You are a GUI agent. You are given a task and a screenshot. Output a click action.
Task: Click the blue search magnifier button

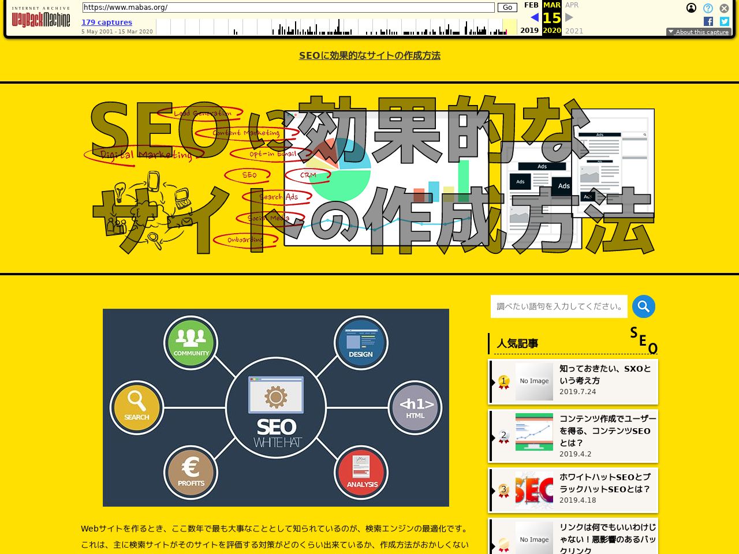(x=643, y=306)
